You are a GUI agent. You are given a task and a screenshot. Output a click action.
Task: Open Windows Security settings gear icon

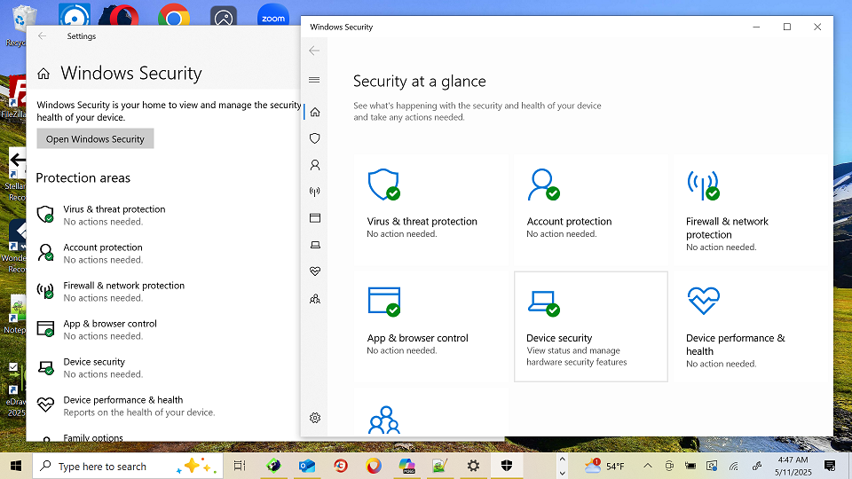click(314, 418)
